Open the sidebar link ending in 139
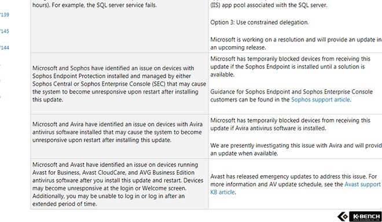The width and height of the screenshot is (382, 222). tap(5, 15)
